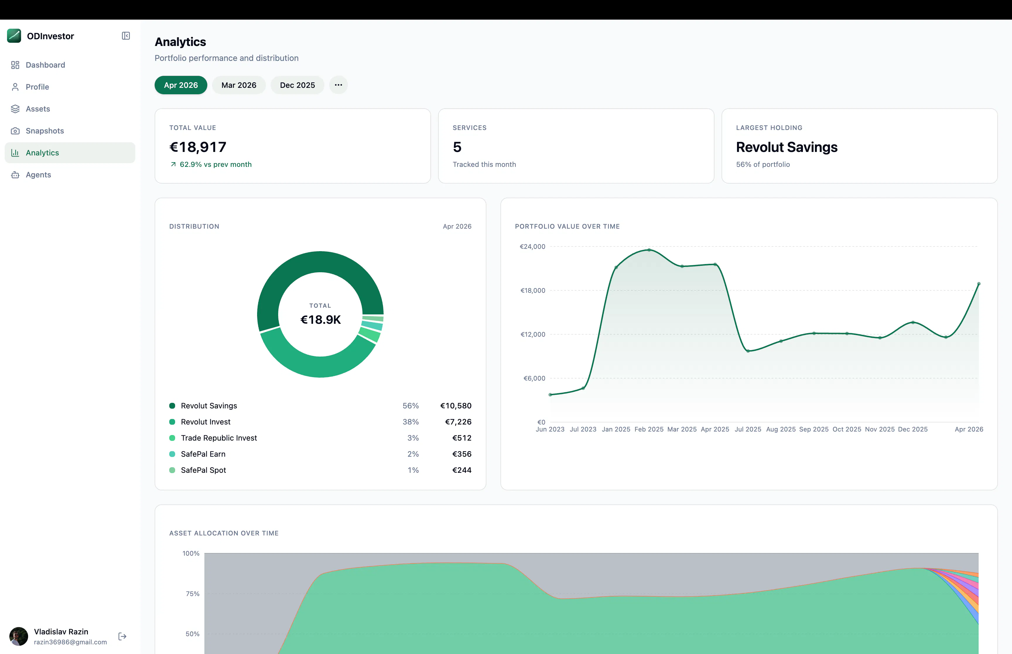Image resolution: width=1012 pixels, height=654 pixels.
Task: Click the razin36986@gmail.com email address
Action: (71, 642)
